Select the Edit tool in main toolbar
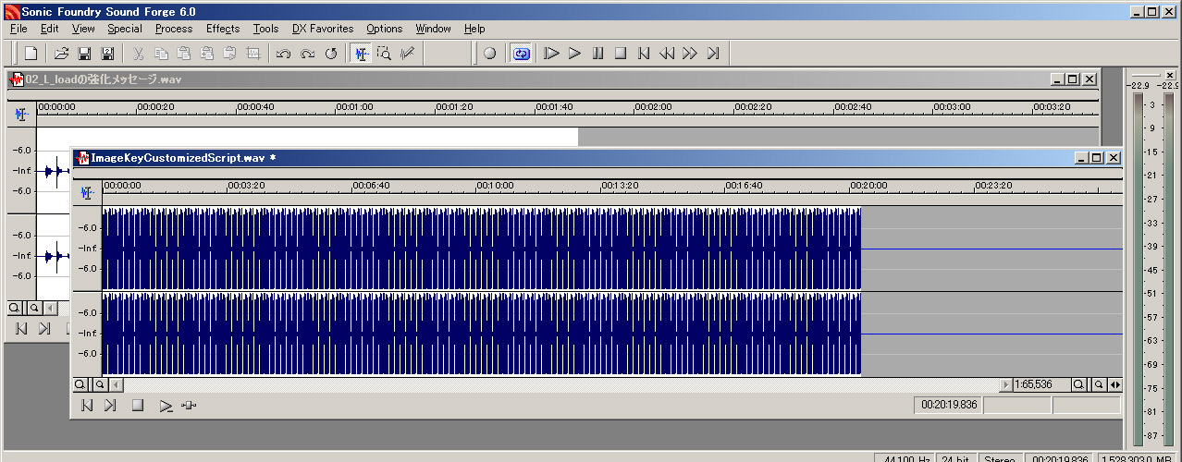 [x=362, y=54]
